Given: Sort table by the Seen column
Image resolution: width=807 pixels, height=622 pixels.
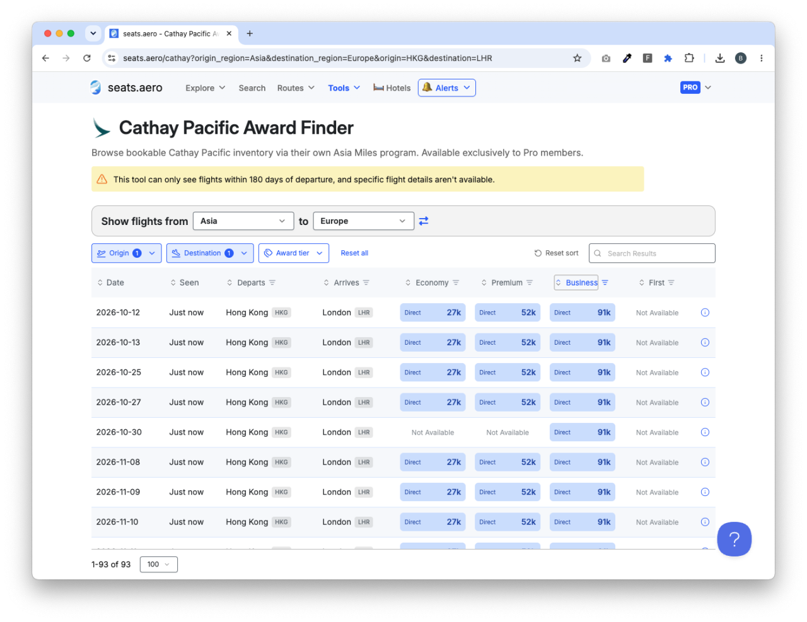Looking at the screenshot, I should (184, 283).
